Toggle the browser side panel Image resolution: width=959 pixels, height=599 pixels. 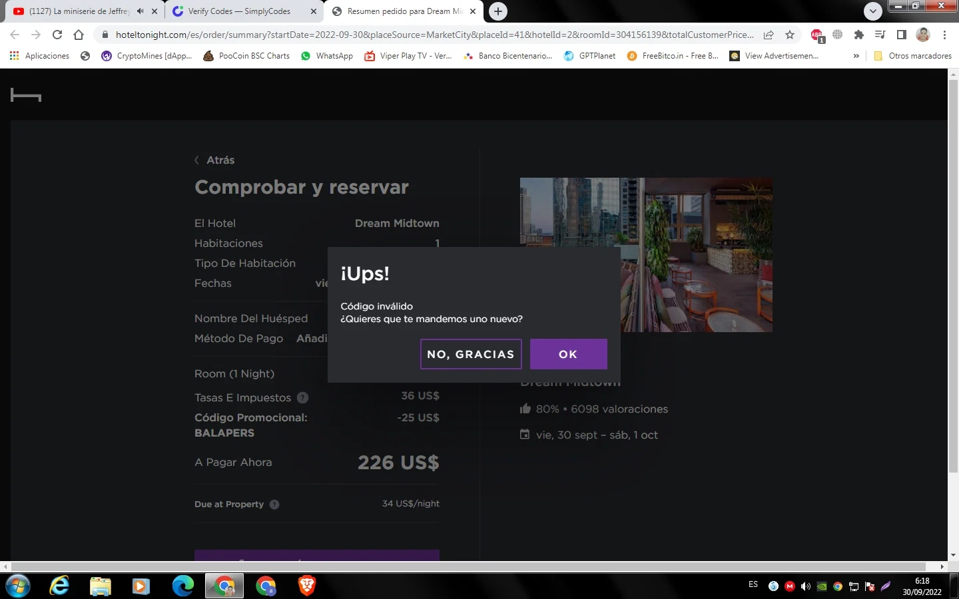[x=902, y=35]
